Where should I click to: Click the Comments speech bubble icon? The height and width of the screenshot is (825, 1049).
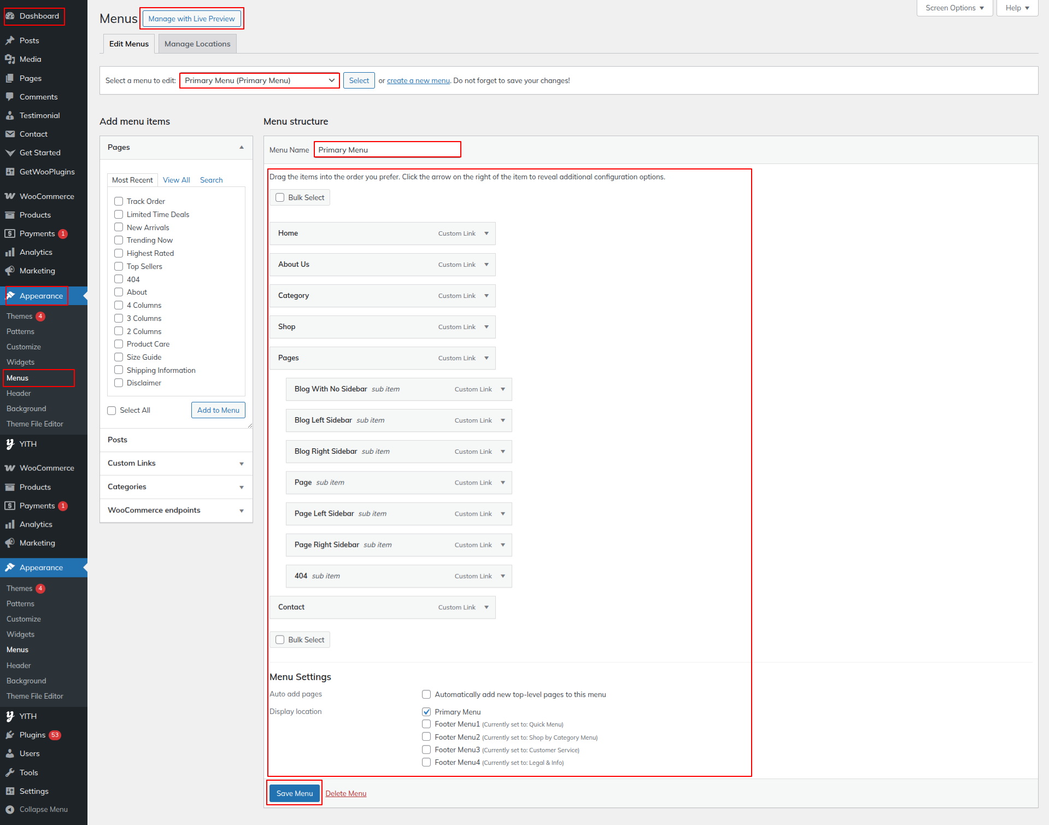tap(10, 97)
